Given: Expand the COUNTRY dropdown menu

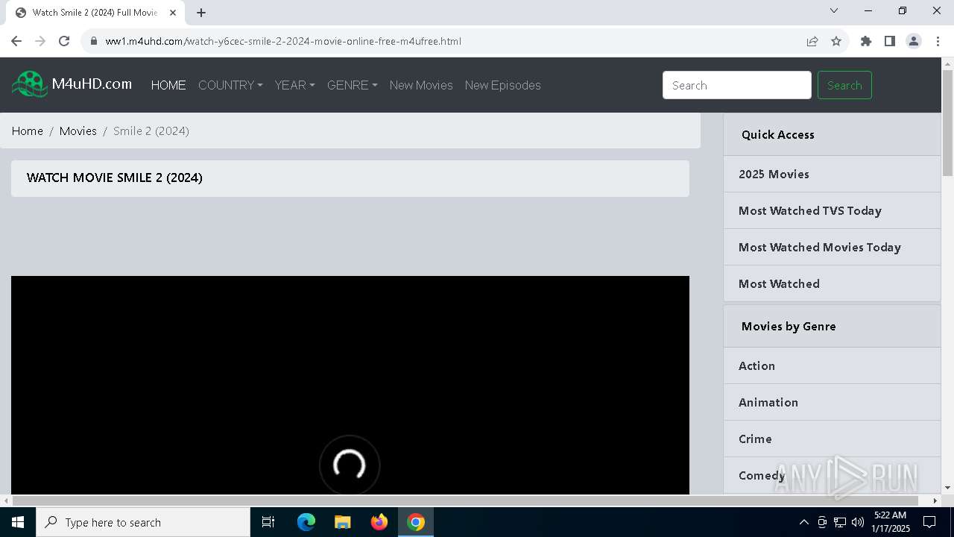Looking at the screenshot, I should pyautogui.click(x=230, y=85).
